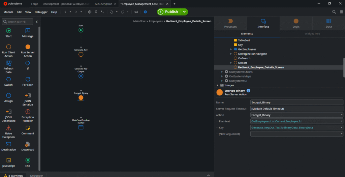Click the Redo toolbar button
This screenshot has width=345, height=177.
click(x=123, y=12)
